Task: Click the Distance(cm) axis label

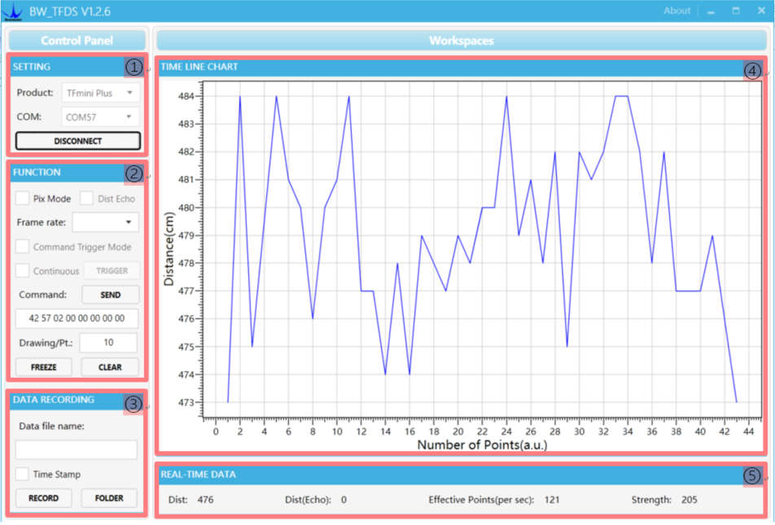Action: (x=169, y=249)
